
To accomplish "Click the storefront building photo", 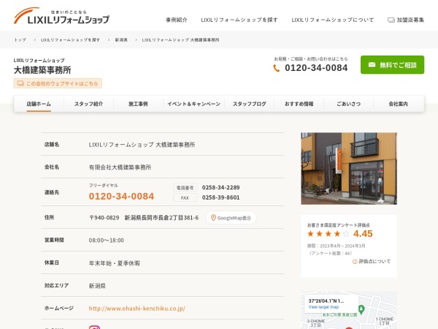I will pos(349,168).
